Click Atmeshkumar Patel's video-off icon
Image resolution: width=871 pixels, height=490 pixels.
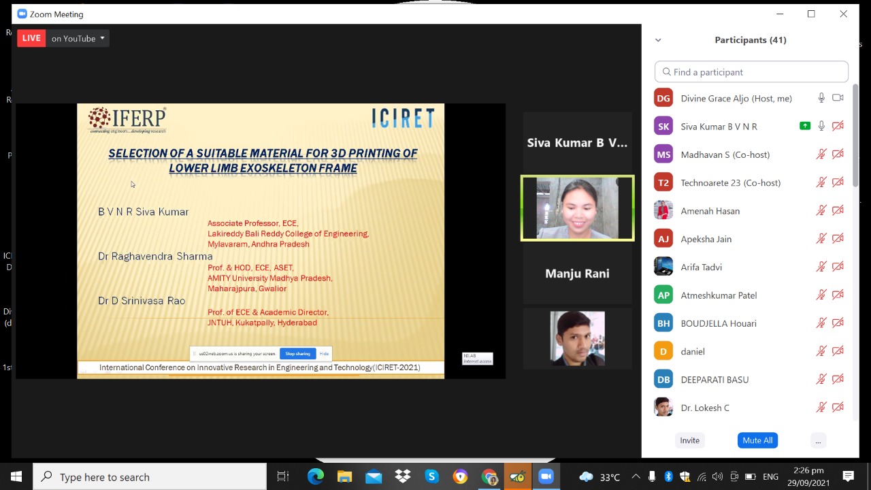838,295
